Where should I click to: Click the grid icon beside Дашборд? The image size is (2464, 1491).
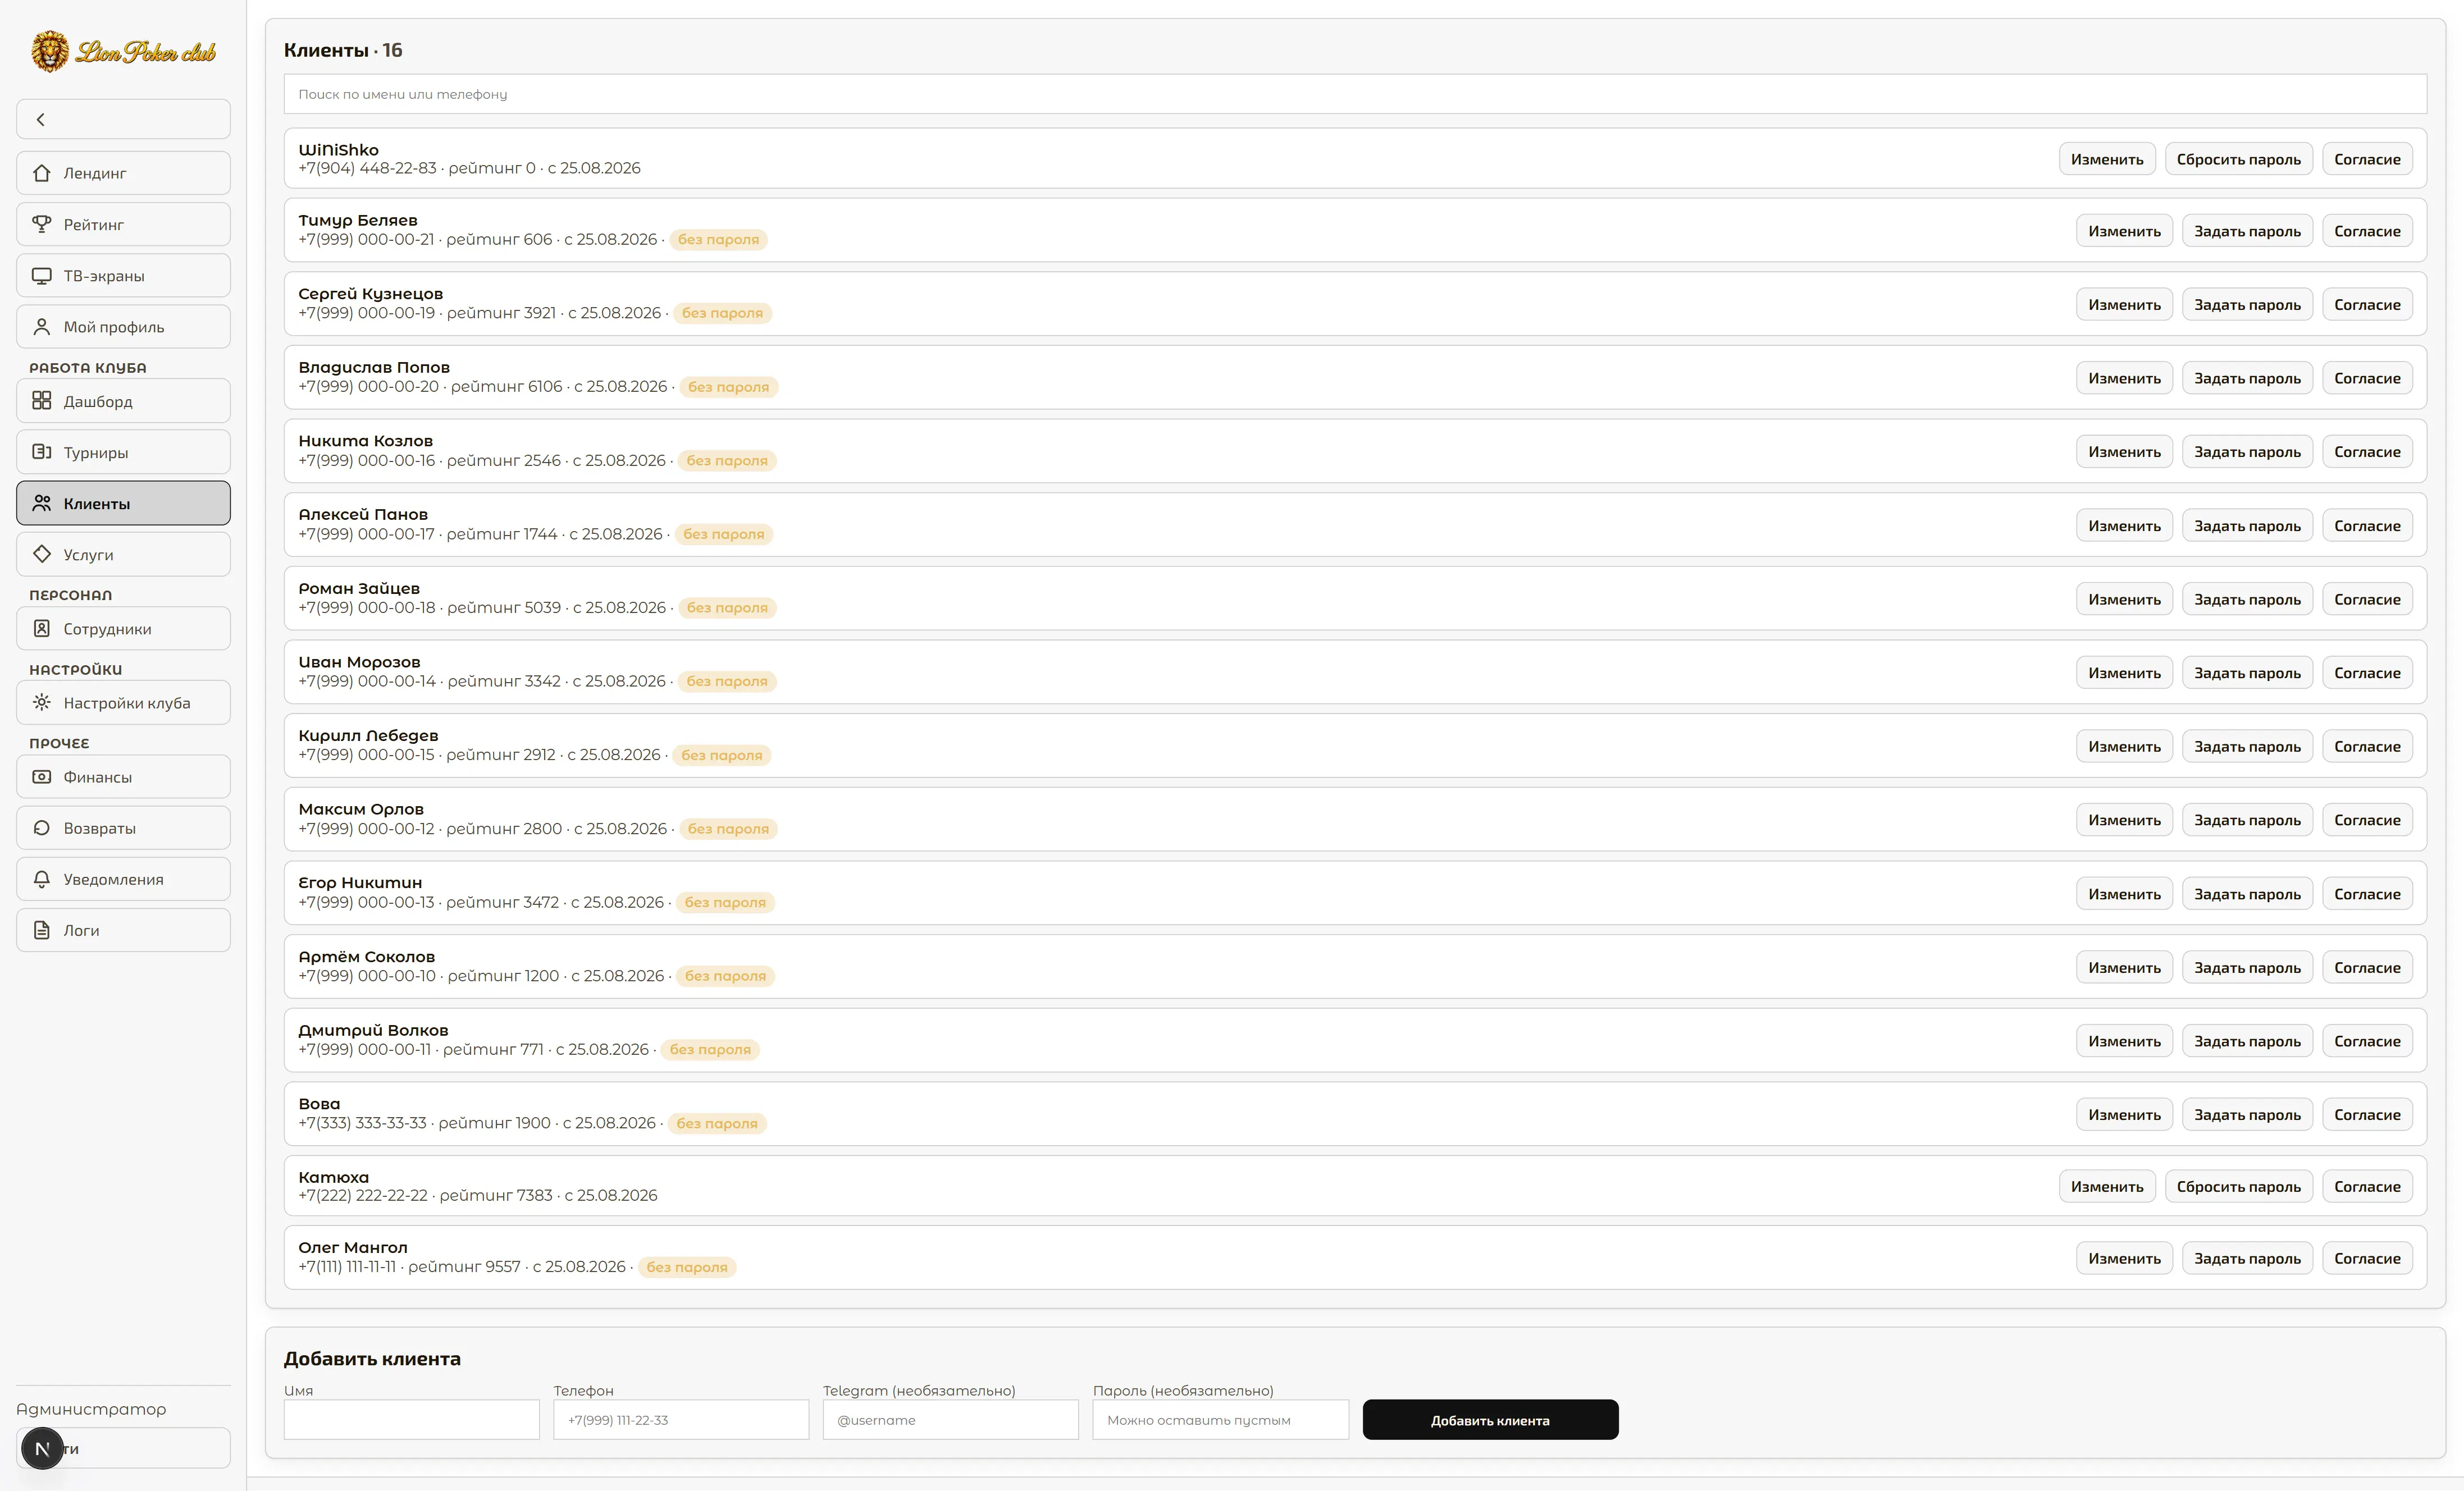click(x=42, y=400)
